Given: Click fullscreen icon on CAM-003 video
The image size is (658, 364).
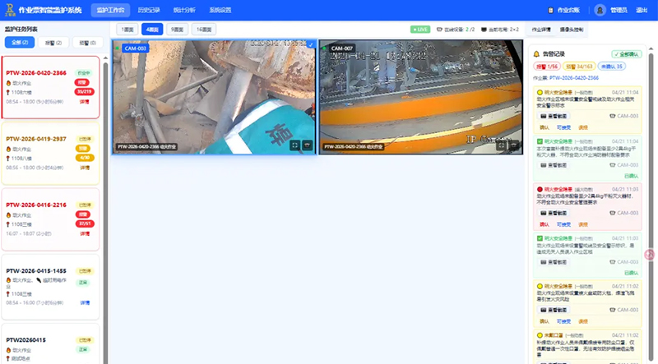Looking at the screenshot, I should [294, 145].
